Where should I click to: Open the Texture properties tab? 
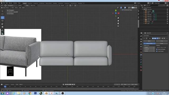pos(141,70)
